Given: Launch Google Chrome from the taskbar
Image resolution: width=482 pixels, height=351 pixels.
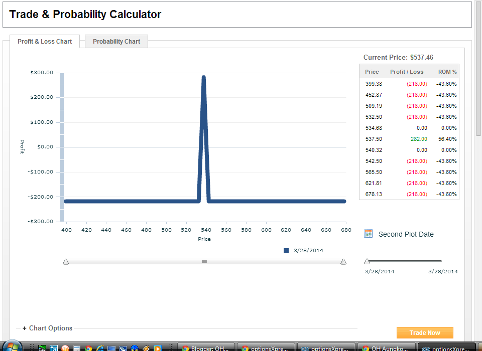Looking at the screenshot, I should pyautogui.click(x=88, y=347).
